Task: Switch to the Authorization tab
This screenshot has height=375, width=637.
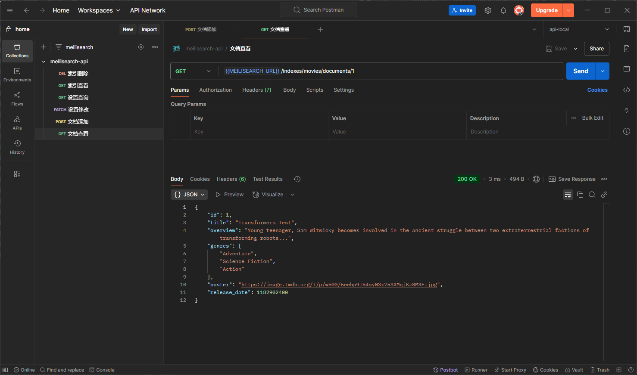Action: [215, 90]
